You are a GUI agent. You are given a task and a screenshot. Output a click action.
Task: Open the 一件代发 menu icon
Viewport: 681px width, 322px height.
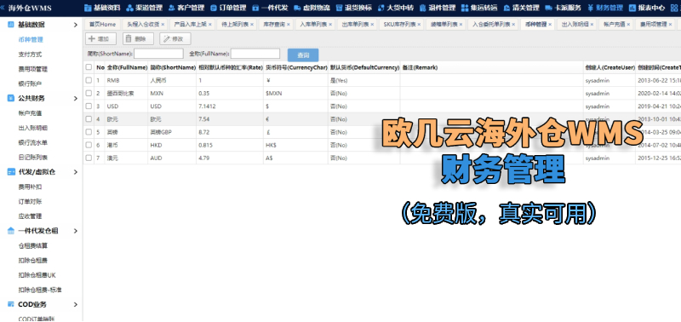[255, 8]
